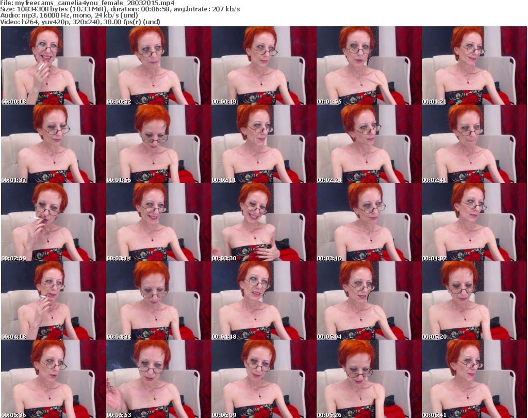Click the thumbnail stamped 00:04:02
Viewport: 528px width, 418px height.
click(474, 222)
